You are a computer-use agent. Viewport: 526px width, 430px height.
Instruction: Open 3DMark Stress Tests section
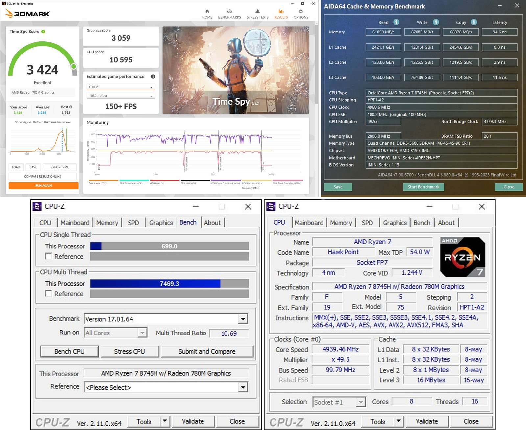tap(257, 14)
